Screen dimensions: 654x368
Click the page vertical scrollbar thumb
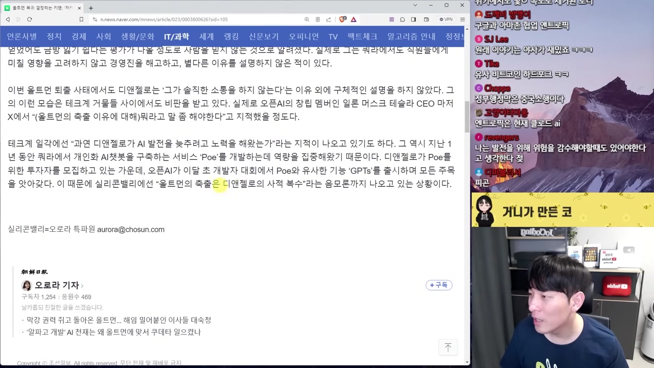pos(467,117)
